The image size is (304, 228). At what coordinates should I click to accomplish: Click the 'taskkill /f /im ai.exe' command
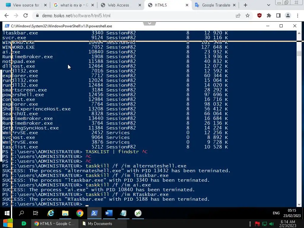118,185
